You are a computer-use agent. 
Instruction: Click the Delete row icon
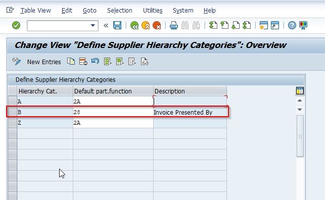83,62
